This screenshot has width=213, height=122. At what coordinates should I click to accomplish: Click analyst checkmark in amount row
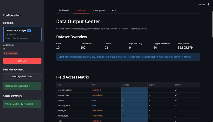tap(123, 100)
